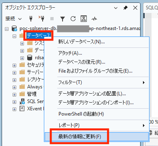Expand the Always On folder node
The image size is (158, 146).
click(x=14, y=87)
